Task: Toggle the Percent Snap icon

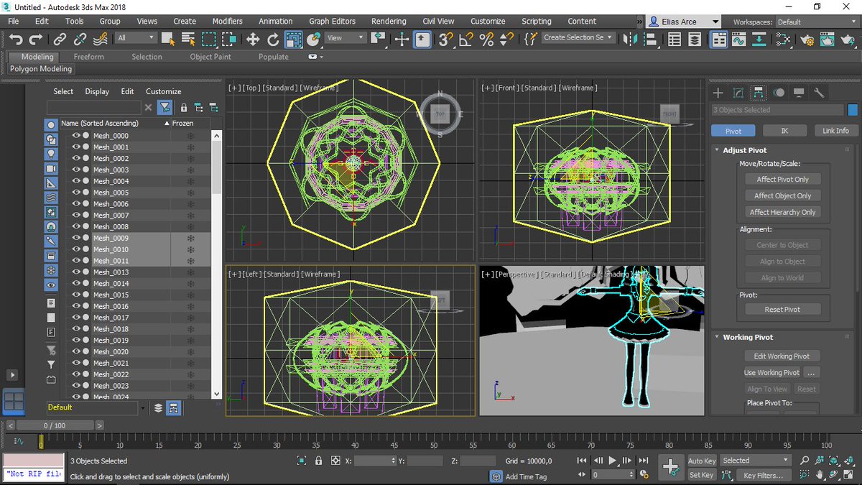Action: point(486,39)
